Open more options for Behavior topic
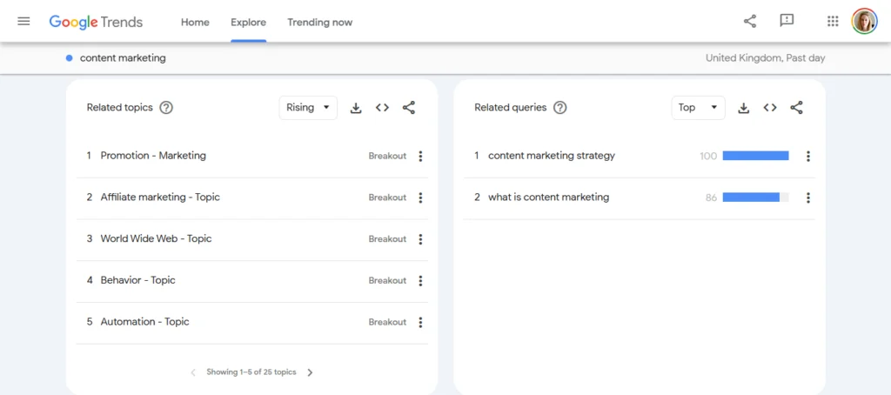Screen dimensions: 891x395 tap(420, 280)
